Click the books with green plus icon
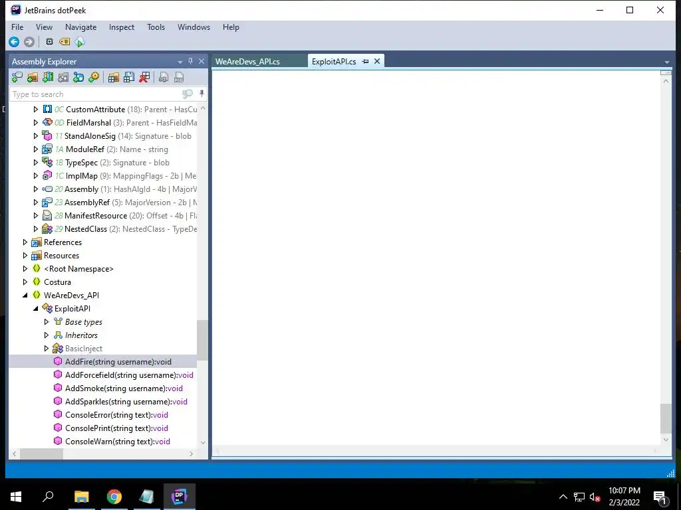 [48, 78]
